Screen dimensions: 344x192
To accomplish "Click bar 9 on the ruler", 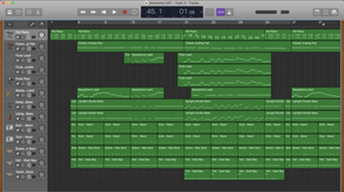I will tap(106, 22).
